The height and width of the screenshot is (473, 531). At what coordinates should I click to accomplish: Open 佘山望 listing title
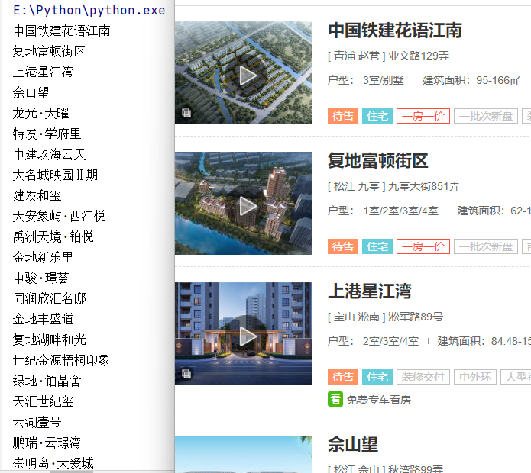tap(353, 444)
